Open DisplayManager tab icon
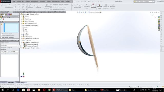This screenshot has width=164, height=92. pos(11,15)
